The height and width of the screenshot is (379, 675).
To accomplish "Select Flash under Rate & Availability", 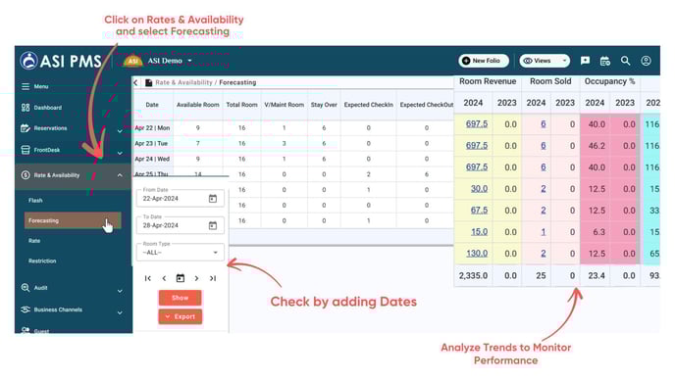I will point(35,200).
